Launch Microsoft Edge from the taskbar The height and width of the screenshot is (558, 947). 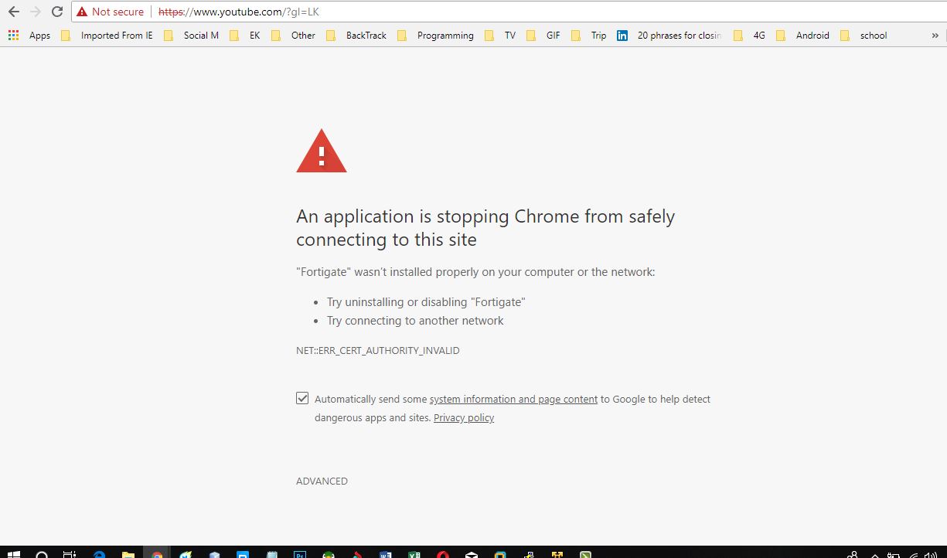[99, 553]
